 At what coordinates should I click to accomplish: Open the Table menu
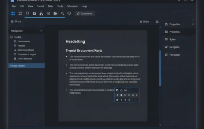pyautogui.click(x=50, y=6)
